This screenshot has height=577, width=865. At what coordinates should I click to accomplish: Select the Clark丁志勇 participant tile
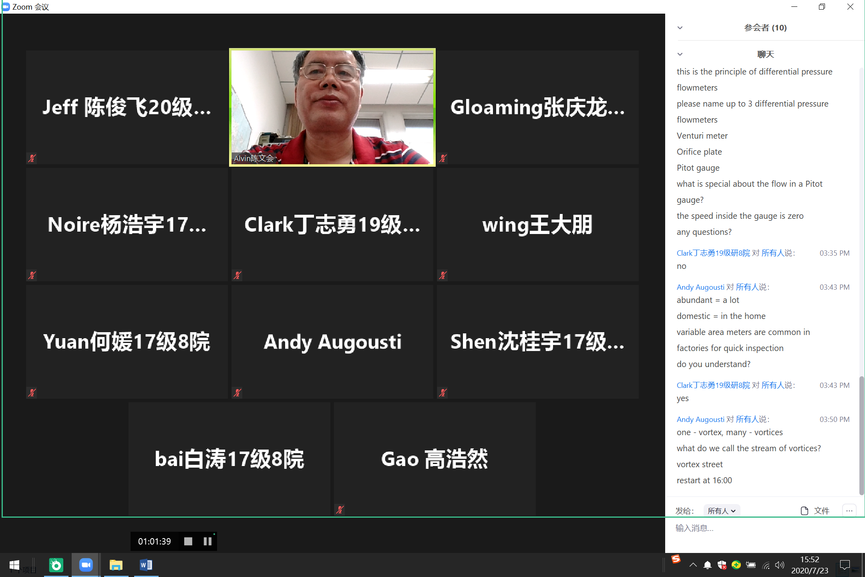click(x=332, y=224)
